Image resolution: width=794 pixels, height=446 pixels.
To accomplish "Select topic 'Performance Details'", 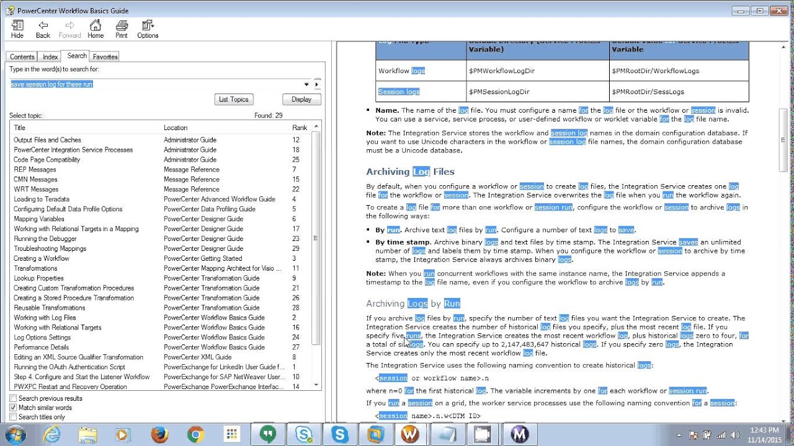I will click(x=42, y=348).
